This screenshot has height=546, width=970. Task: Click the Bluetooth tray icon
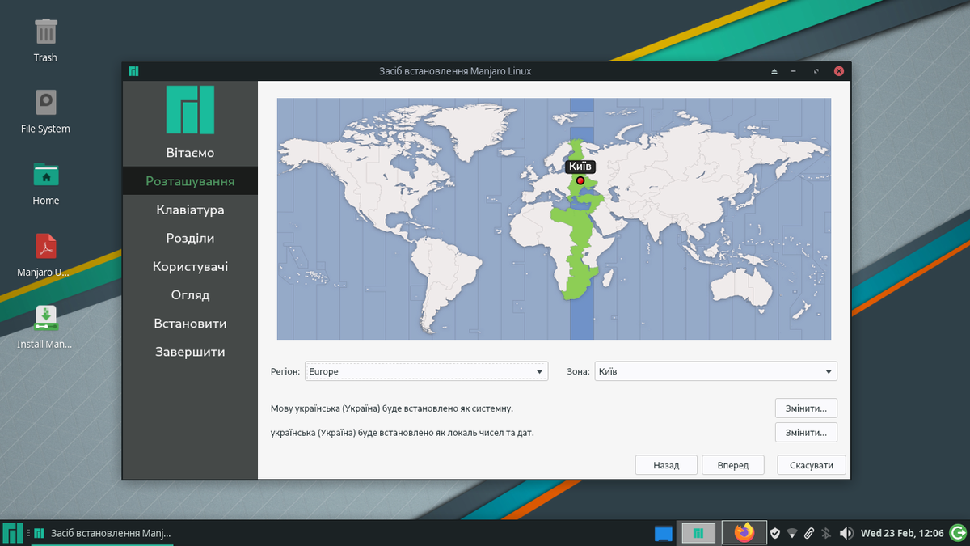(826, 533)
